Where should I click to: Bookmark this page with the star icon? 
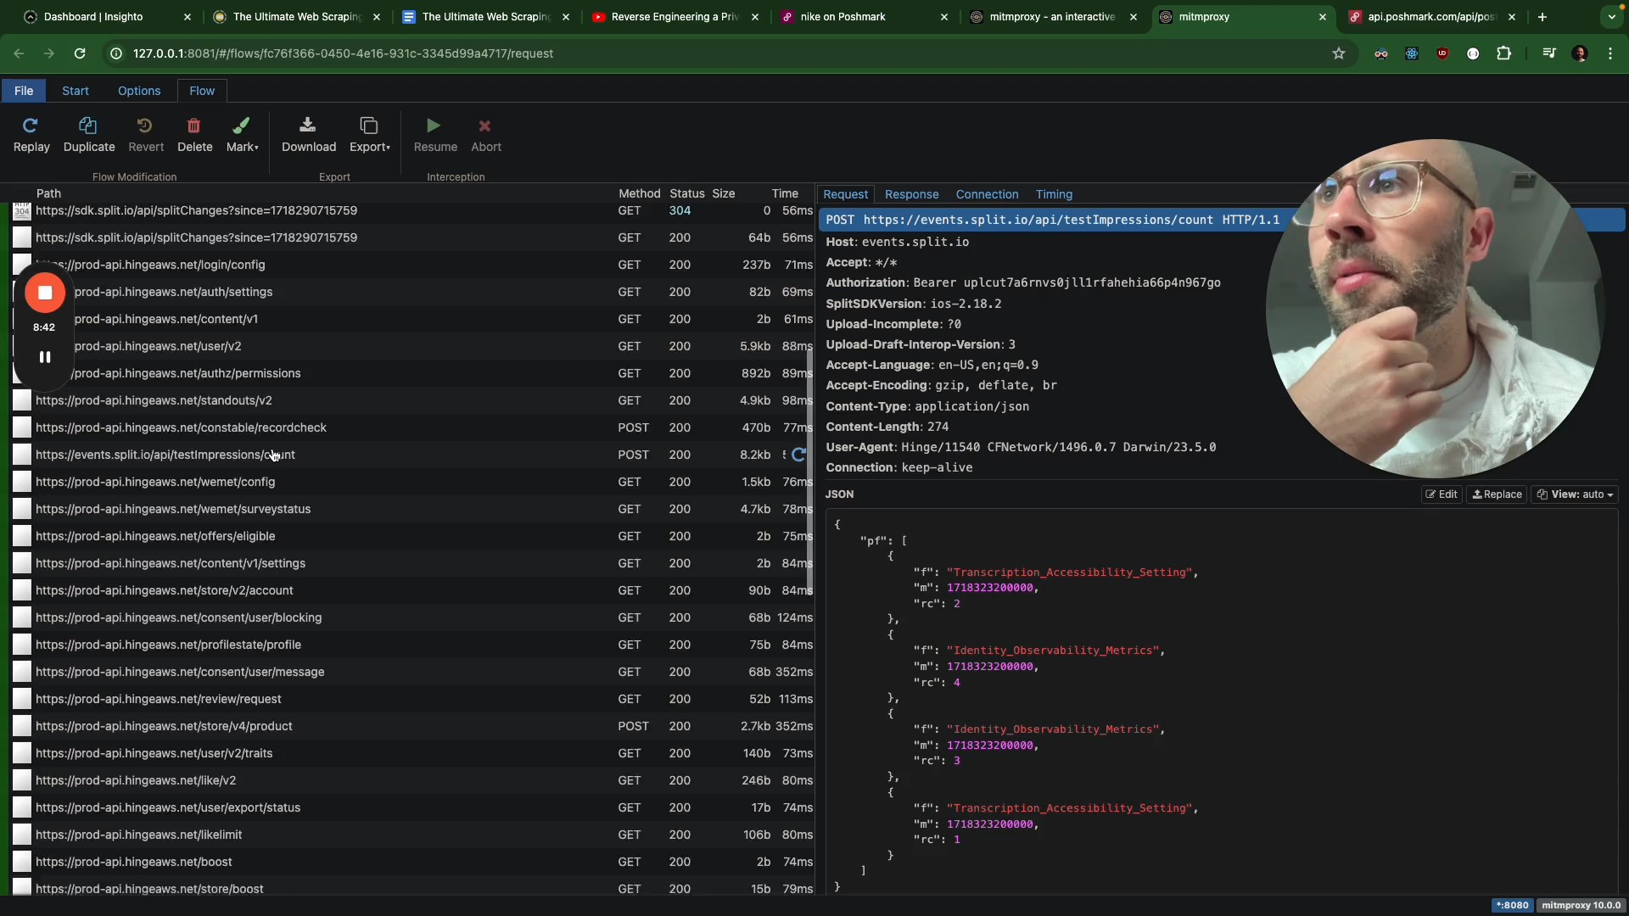tap(1339, 53)
